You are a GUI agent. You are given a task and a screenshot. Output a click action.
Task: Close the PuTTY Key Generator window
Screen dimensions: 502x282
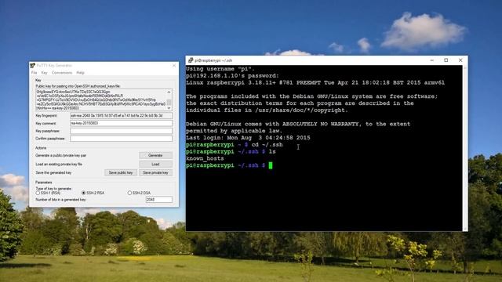[x=174, y=66]
